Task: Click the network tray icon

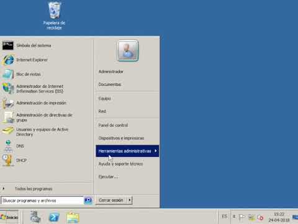Action: pos(251,218)
